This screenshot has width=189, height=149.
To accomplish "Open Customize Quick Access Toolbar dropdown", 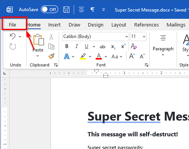I will [x=103, y=10].
